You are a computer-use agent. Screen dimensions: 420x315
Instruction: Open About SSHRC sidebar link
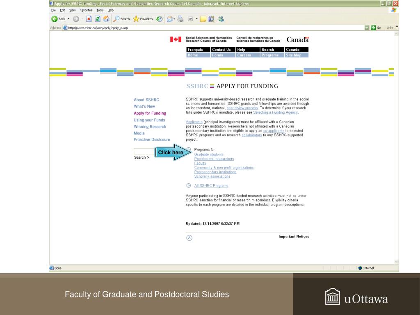tap(146, 100)
